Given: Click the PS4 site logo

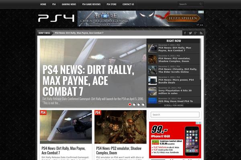Looking at the screenshot, I should click(x=56, y=18).
